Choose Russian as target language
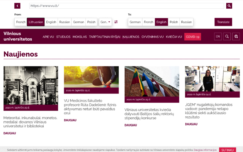243x152 pixels. click(186, 22)
